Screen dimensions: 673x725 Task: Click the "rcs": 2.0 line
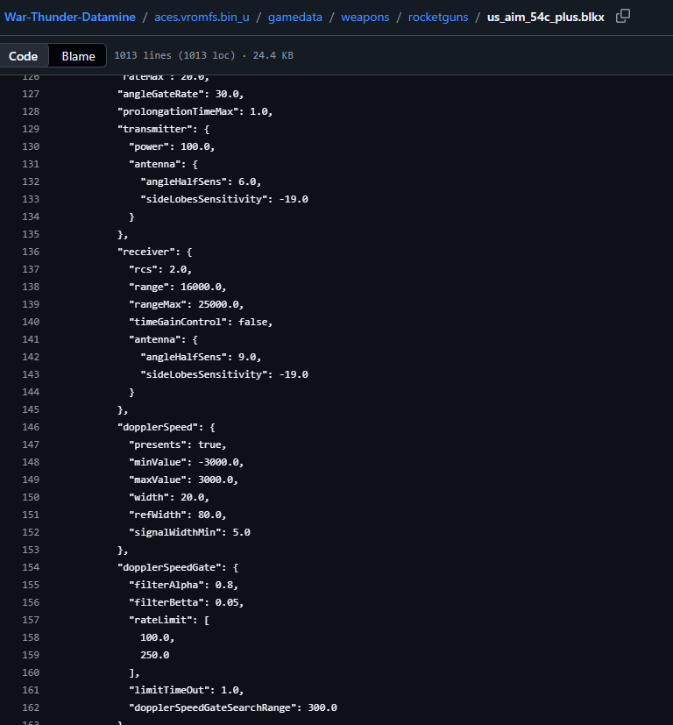point(160,269)
